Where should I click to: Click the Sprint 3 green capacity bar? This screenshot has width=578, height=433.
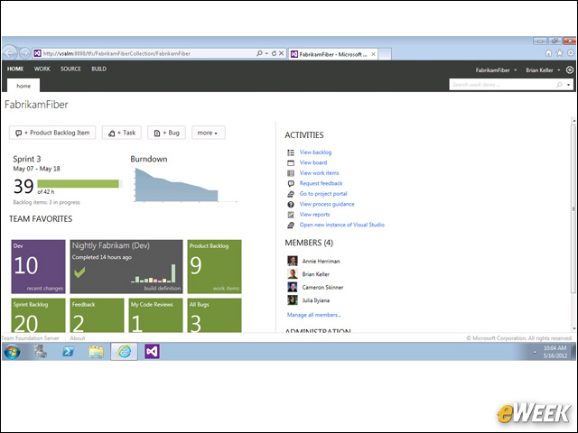(x=79, y=184)
